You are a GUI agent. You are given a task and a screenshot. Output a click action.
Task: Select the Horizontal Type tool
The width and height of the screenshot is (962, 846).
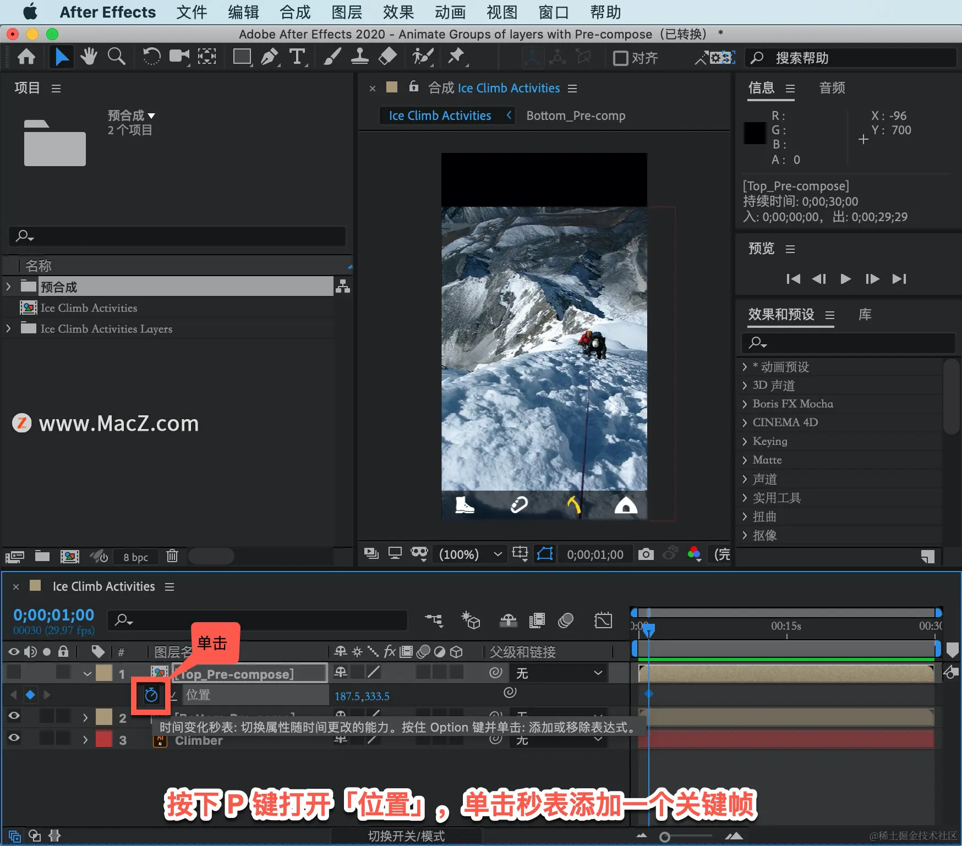(x=297, y=57)
